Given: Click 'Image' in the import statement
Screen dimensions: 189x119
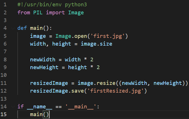Looking at the screenshot, I should click(76, 13).
